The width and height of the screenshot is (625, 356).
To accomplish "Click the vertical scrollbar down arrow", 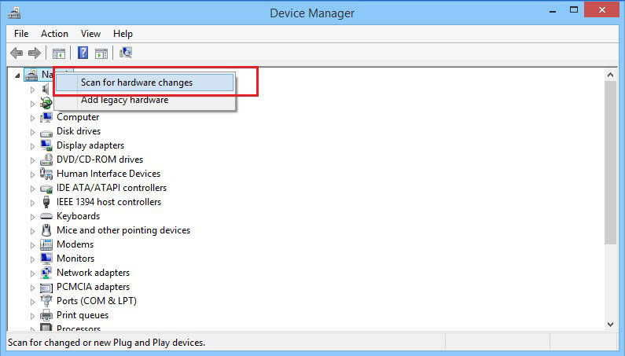I will click(611, 324).
